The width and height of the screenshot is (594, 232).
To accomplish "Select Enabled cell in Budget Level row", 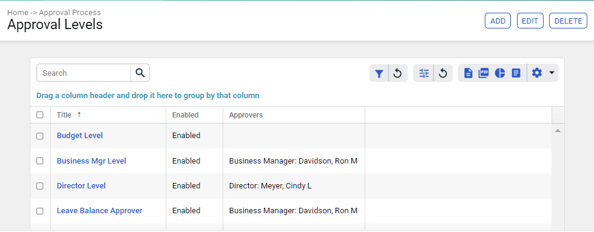I will pyautogui.click(x=194, y=136).
